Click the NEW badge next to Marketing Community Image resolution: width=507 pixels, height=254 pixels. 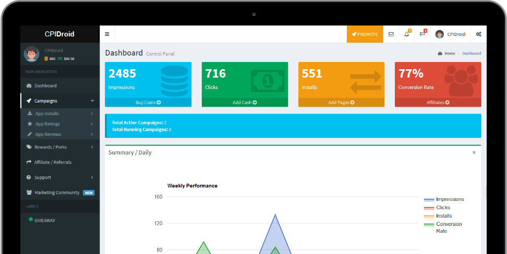pos(89,193)
